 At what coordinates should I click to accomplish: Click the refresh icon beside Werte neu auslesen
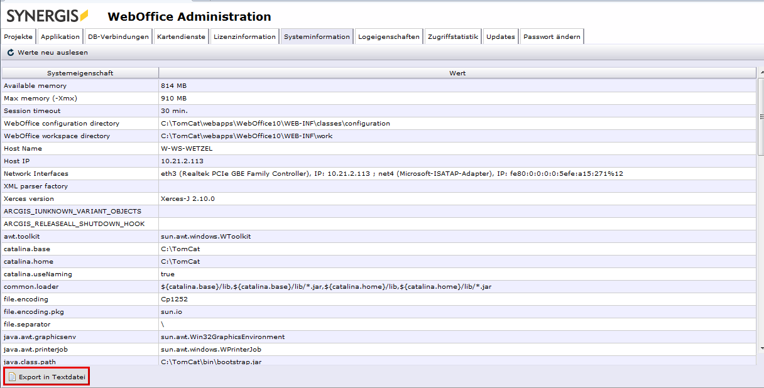pos(11,53)
